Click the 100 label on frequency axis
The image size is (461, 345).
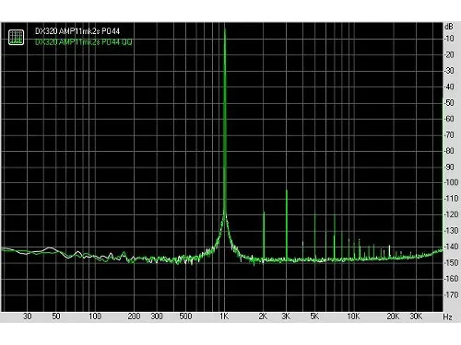point(95,316)
